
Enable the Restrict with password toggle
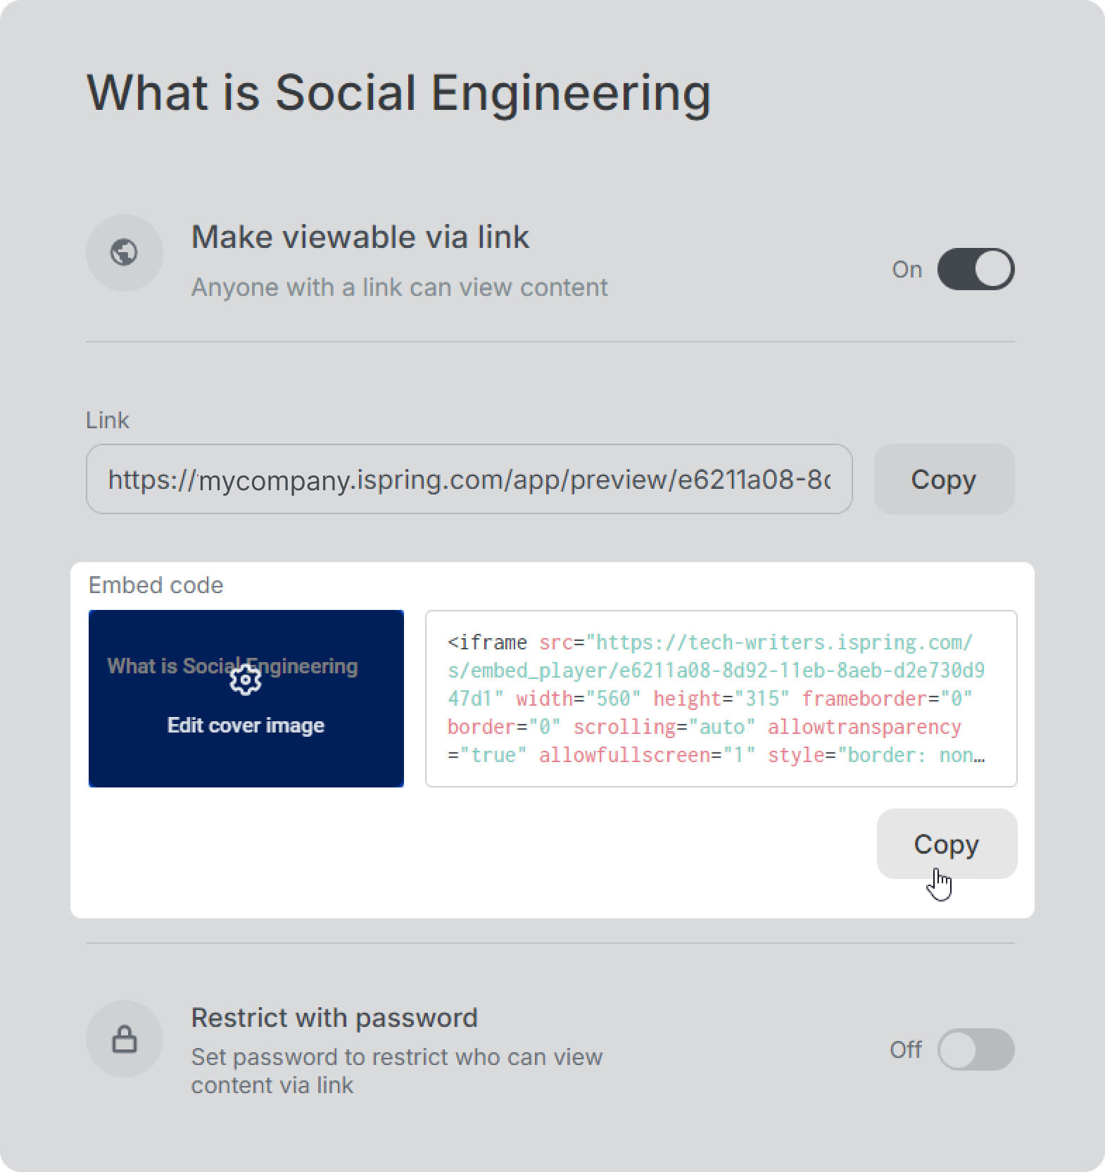[x=975, y=1049]
